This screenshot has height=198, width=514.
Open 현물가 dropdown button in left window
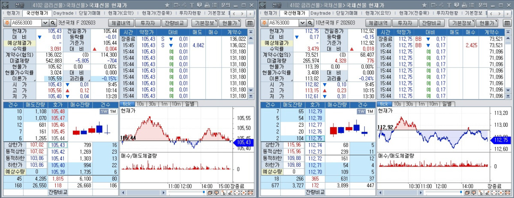tap(229, 23)
